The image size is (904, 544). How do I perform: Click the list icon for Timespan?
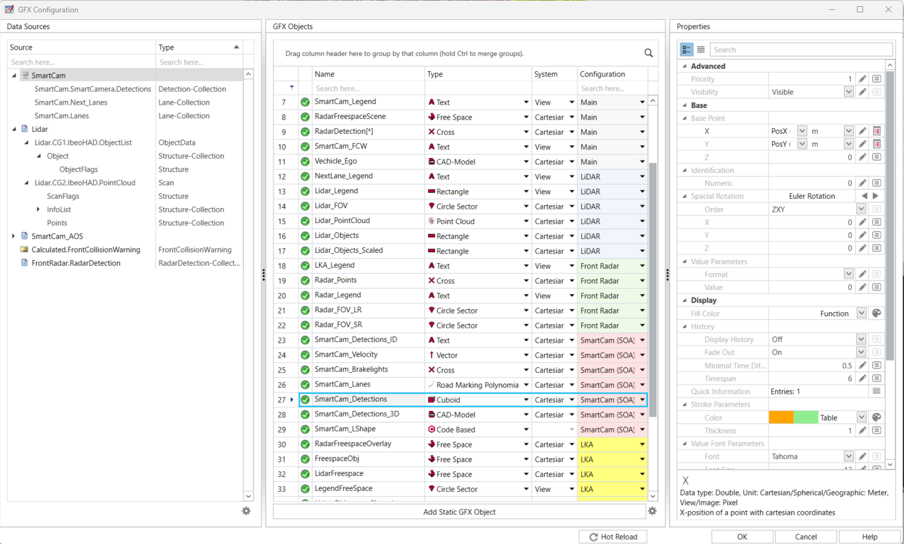[x=877, y=378]
